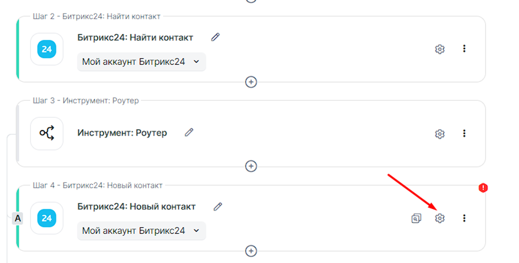Screen dimensions: 519x263
Task: Add a step below the Роутер step
Action: point(251,166)
